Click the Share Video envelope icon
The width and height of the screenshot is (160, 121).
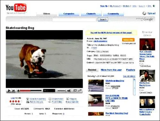click(50, 99)
